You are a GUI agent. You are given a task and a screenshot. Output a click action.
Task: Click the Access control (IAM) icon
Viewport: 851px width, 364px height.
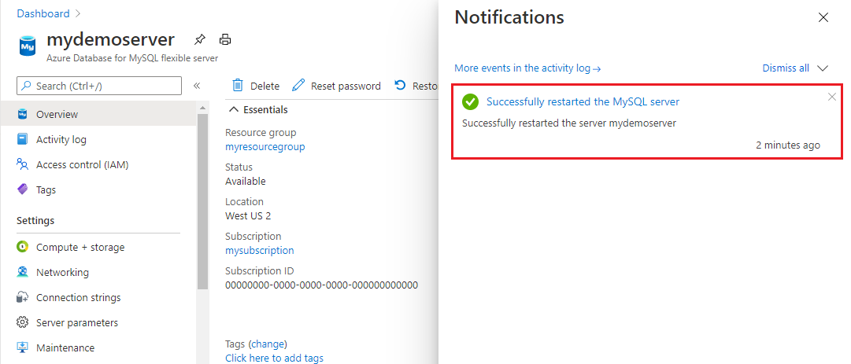(22, 164)
